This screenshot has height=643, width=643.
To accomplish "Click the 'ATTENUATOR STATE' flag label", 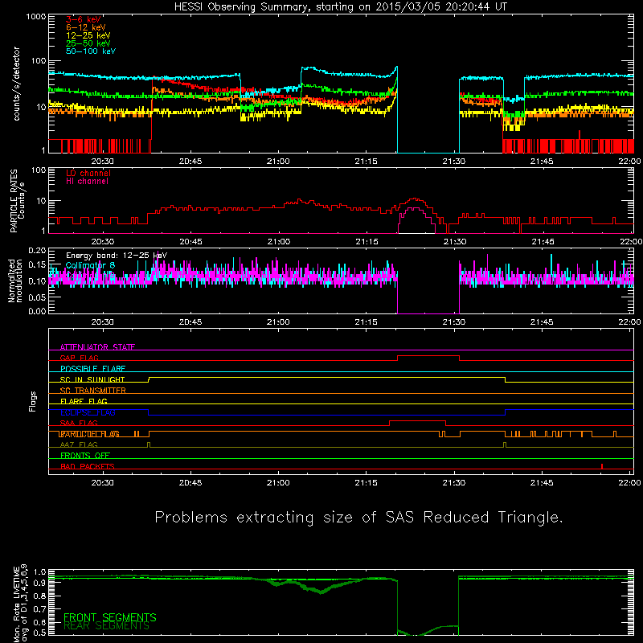I will (x=97, y=347).
